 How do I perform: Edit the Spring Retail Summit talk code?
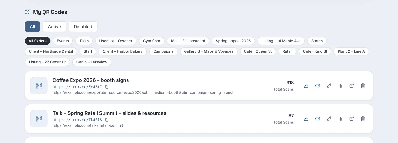tap(329, 119)
